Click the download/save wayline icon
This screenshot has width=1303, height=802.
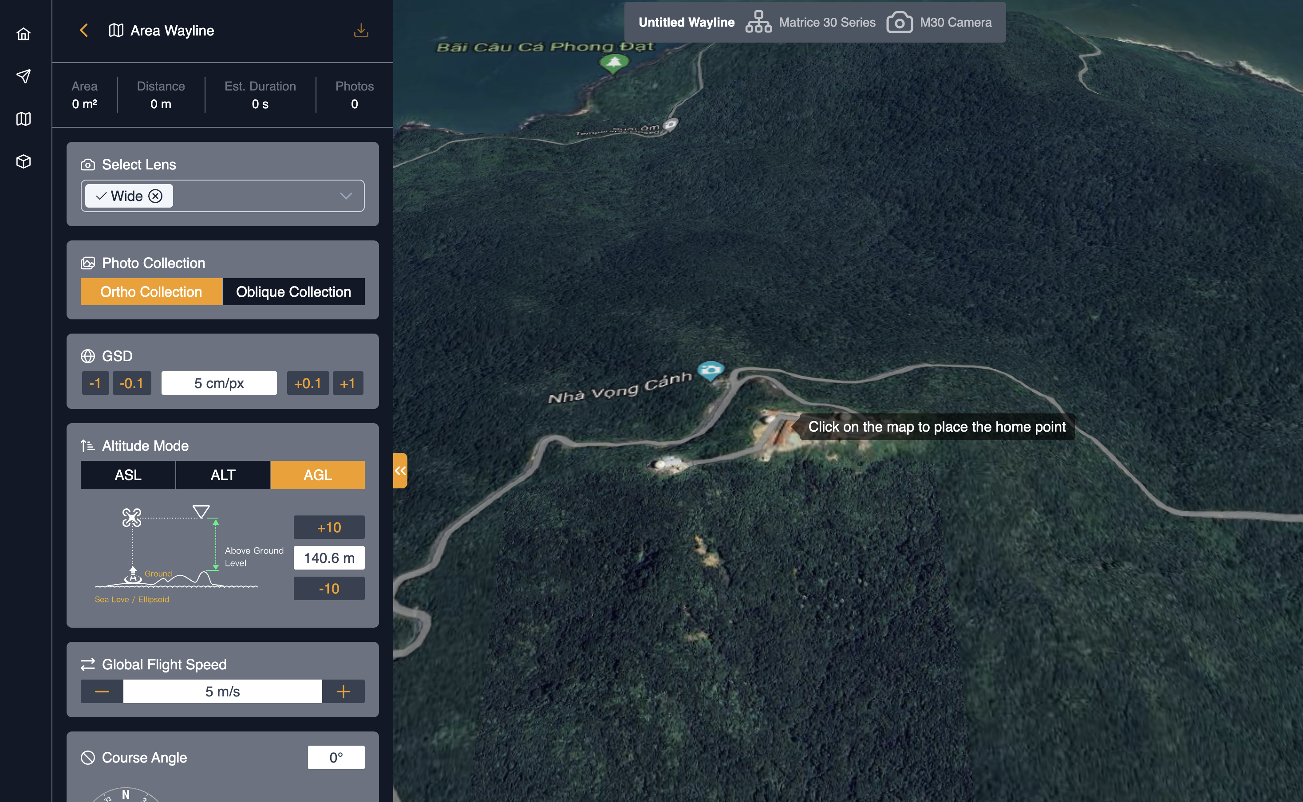pyautogui.click(x=361, y=30)
